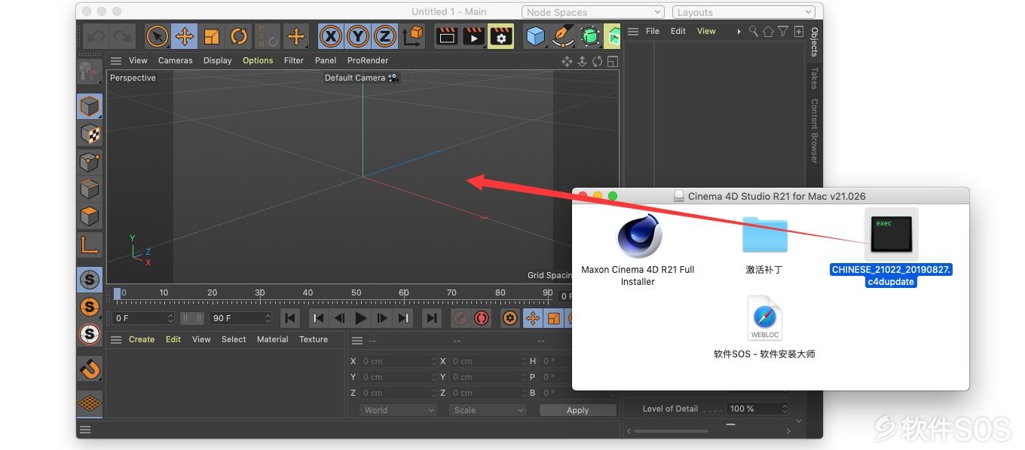Screen dimensions: 1025x450
Task: Open the viewport Display menu
Action: coord(218,60)
